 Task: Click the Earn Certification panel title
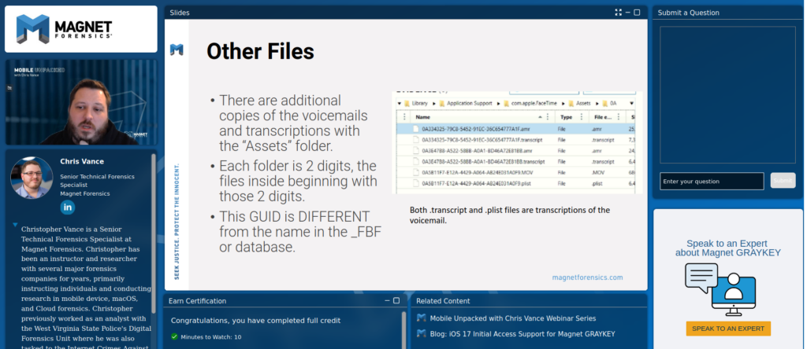click(x=197, y=301)
